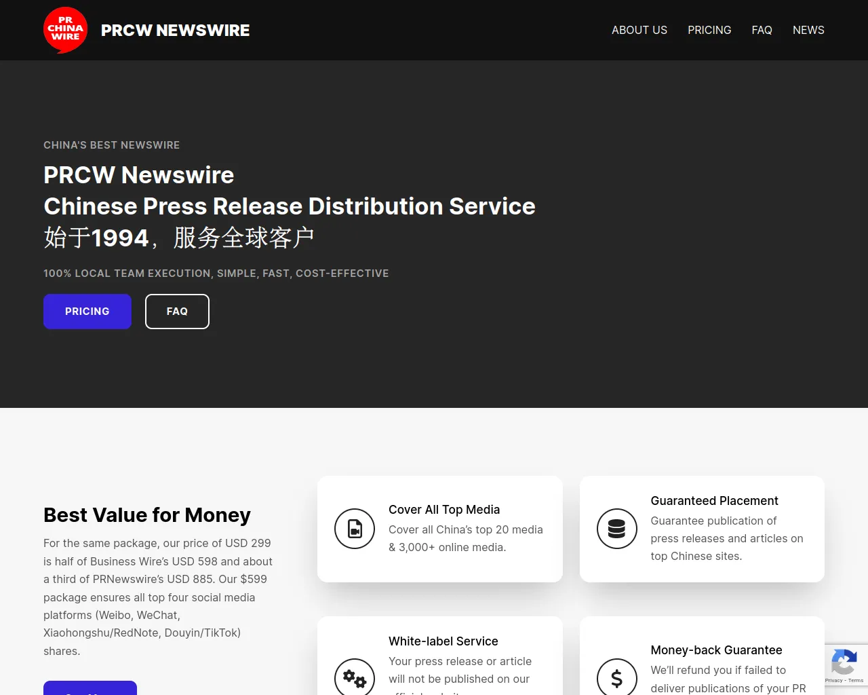868x695 pixels.
Task: Click the Cover All Top Media heading
Action: coord(444,510)
